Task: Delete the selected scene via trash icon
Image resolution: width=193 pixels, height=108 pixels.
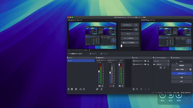Action: coord(72,89)
